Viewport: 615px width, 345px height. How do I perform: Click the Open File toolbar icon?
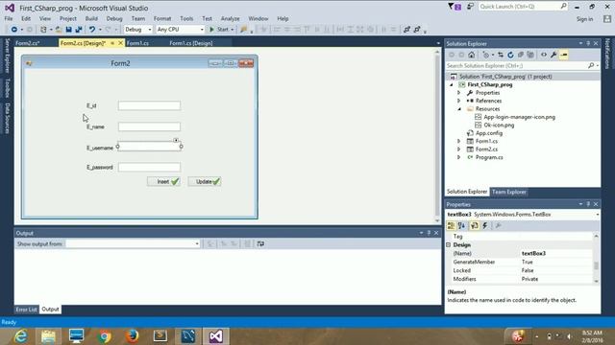pos(59,30)
